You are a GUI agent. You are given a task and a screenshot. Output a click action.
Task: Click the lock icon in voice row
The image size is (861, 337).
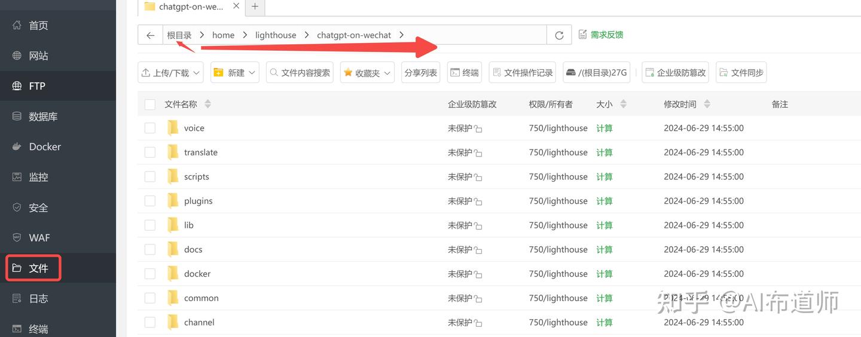tap(478, 128)
